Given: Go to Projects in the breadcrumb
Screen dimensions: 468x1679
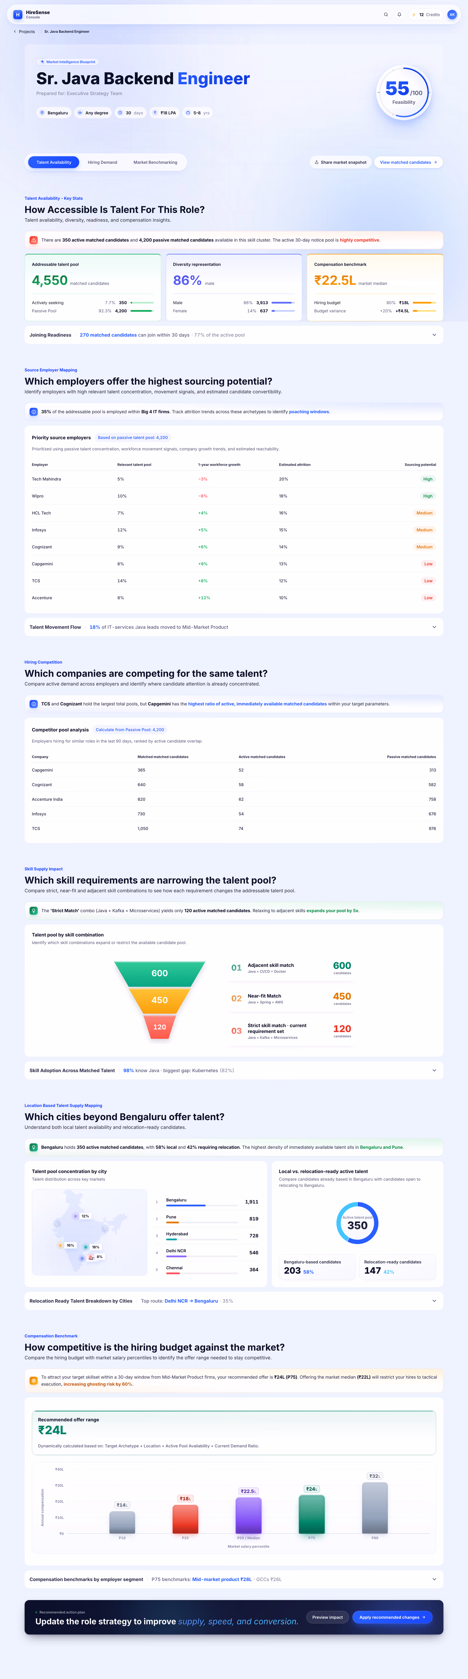Looking at the screenshot, I should (x=27, y=31).
